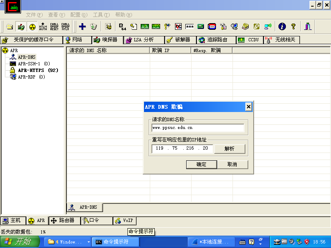Switch to the 网络 tab
This screenshot has width=331, height=248.
pos(77,40)
